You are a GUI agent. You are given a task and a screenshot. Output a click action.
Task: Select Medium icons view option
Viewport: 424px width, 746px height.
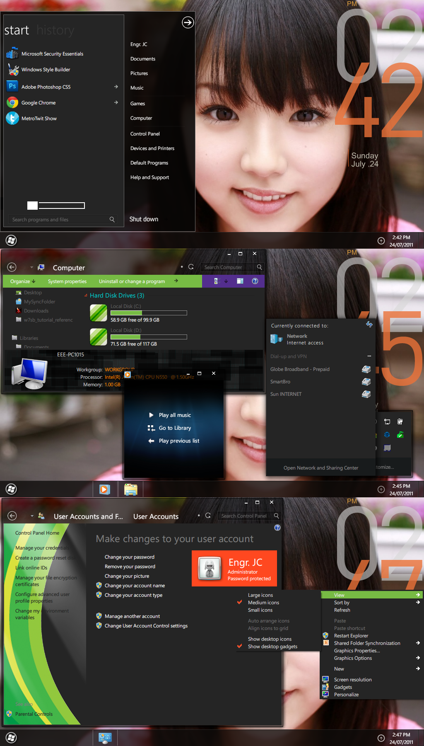[263, 603]
